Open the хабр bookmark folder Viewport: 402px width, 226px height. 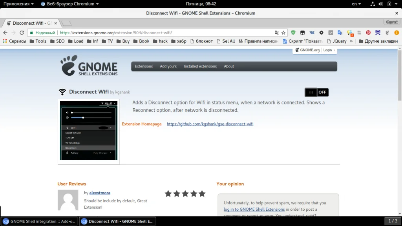[179, 41]
